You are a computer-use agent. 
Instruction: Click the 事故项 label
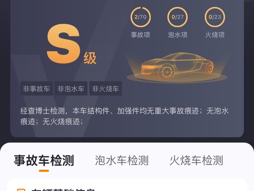coord(140,35)
